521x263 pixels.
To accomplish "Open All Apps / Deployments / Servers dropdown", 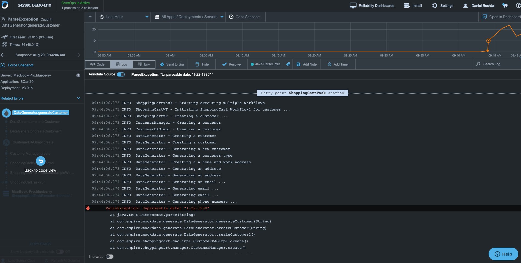I will click(x=189, y=17).
